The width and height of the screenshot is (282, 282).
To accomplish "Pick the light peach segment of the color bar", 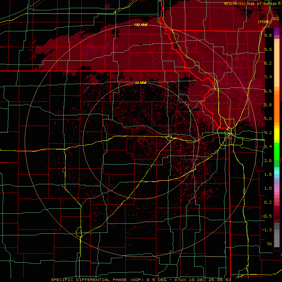I will coord(277,65).
